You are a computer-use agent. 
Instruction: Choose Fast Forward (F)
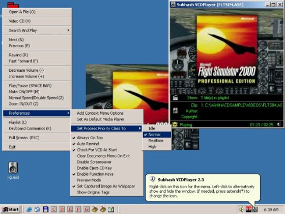(37, 61)
